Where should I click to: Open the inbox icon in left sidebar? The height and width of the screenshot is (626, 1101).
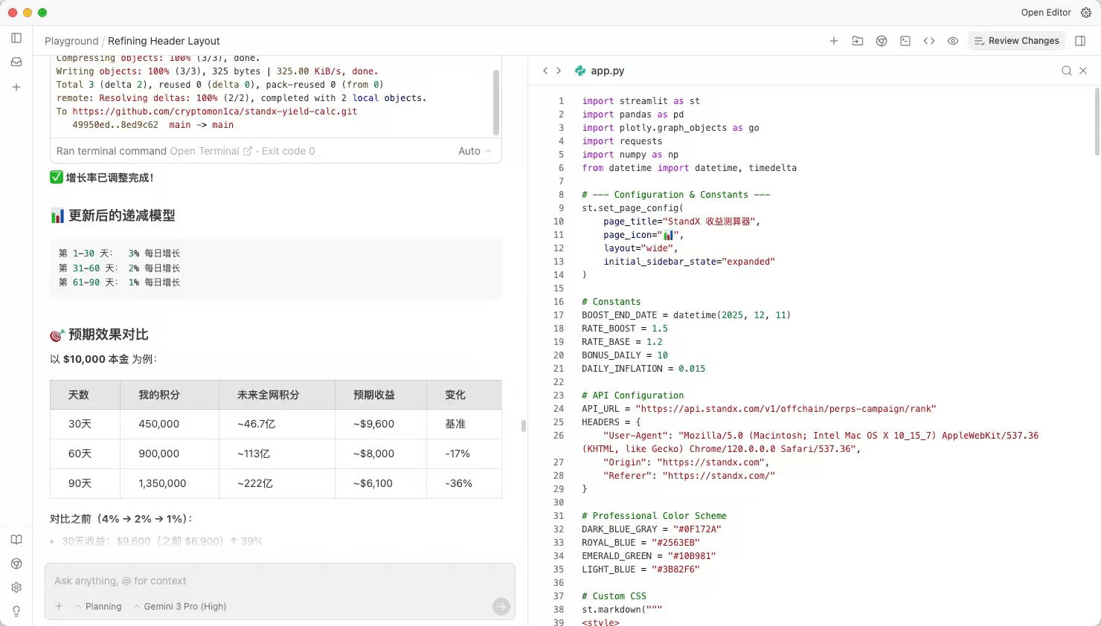[x=16, y=62]
